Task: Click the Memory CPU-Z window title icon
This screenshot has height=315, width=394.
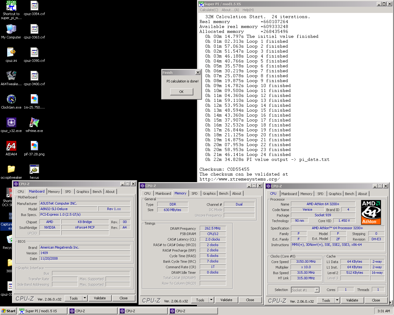Action: pyautogui.click(x=143, y=186)
